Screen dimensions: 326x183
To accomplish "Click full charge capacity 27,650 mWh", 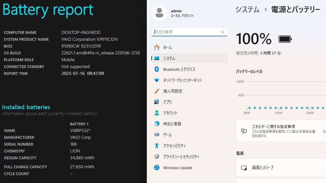I will 82,167.
